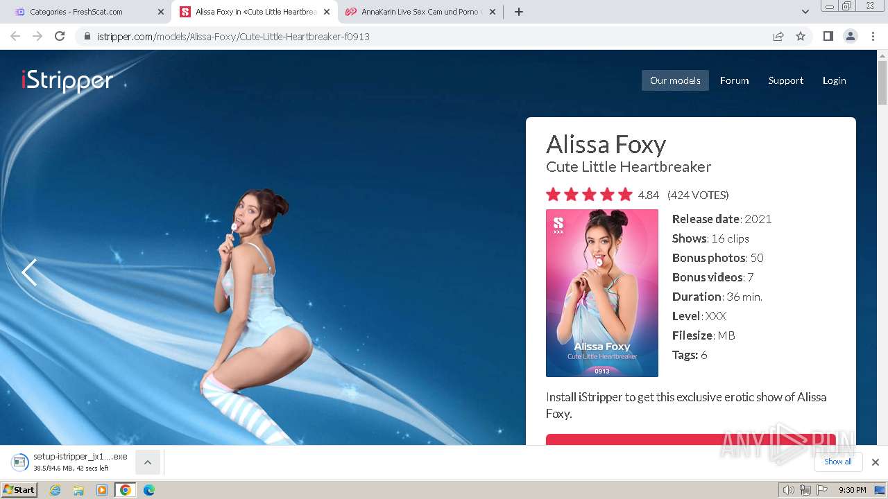Click the Release date: 2021 text
This screenshot has width=888, height=499.
coord(721,219)
